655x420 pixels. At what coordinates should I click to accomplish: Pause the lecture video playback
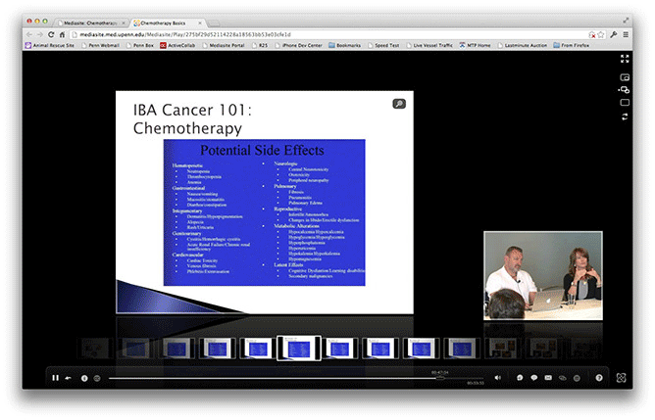click(55, 377)
